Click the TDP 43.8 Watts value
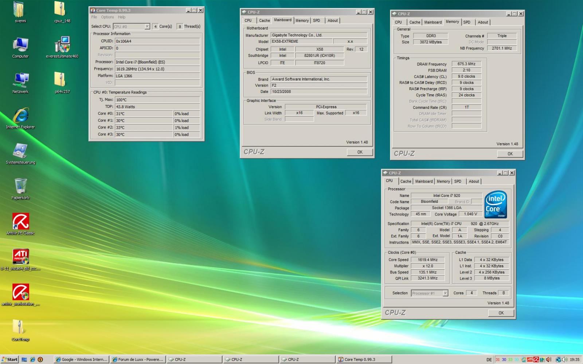 click(x=157, y=107)
